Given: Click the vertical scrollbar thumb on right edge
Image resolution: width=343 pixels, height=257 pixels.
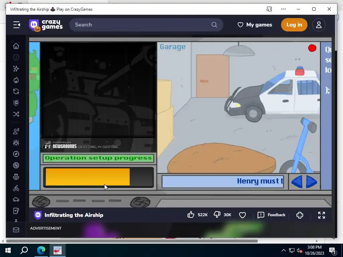Looking at the screenshot, I should click(x=336, y=33).
